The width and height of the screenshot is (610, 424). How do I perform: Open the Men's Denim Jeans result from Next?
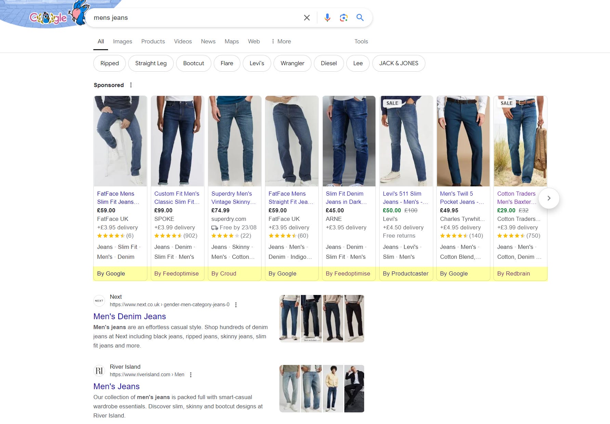(130, 316)
